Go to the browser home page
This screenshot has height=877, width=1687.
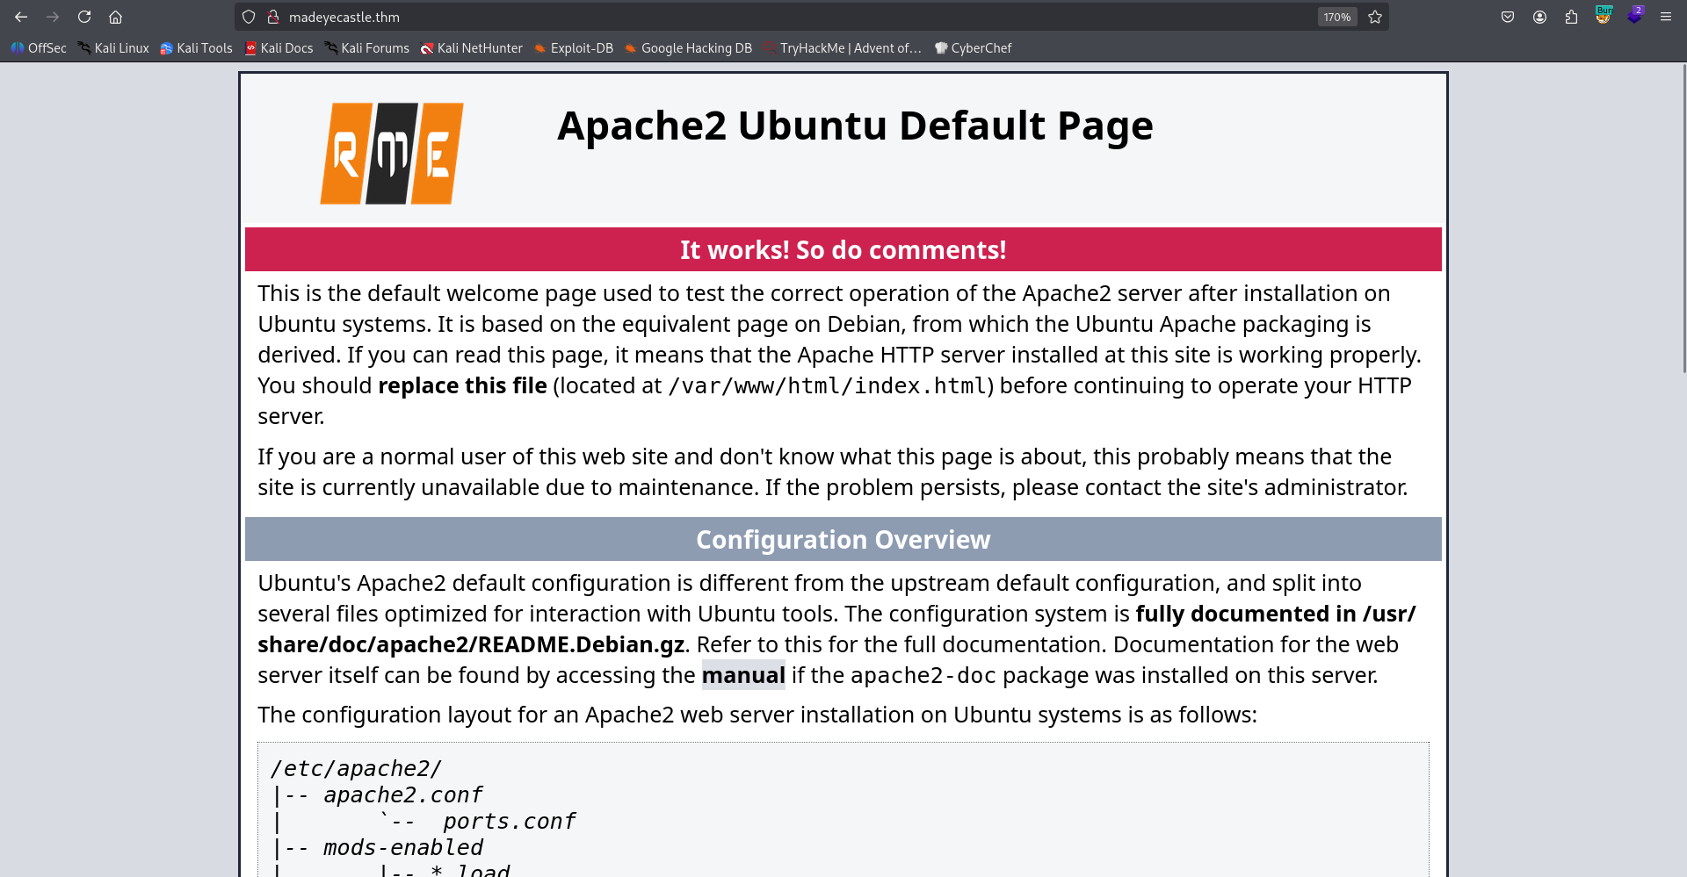[x=115, y=17]
